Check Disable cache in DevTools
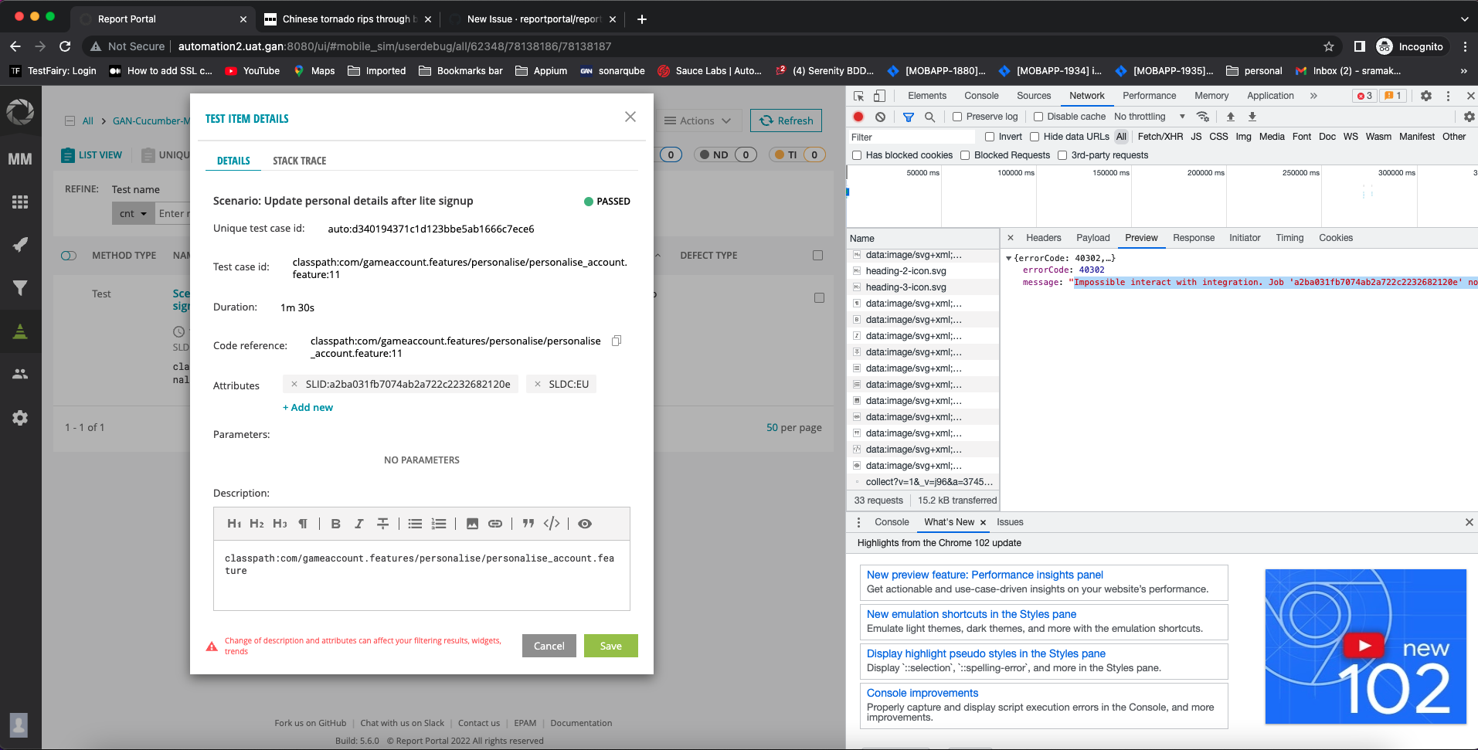The height and width of the screenshot is (750, 1478). [x=1038, y=117]
